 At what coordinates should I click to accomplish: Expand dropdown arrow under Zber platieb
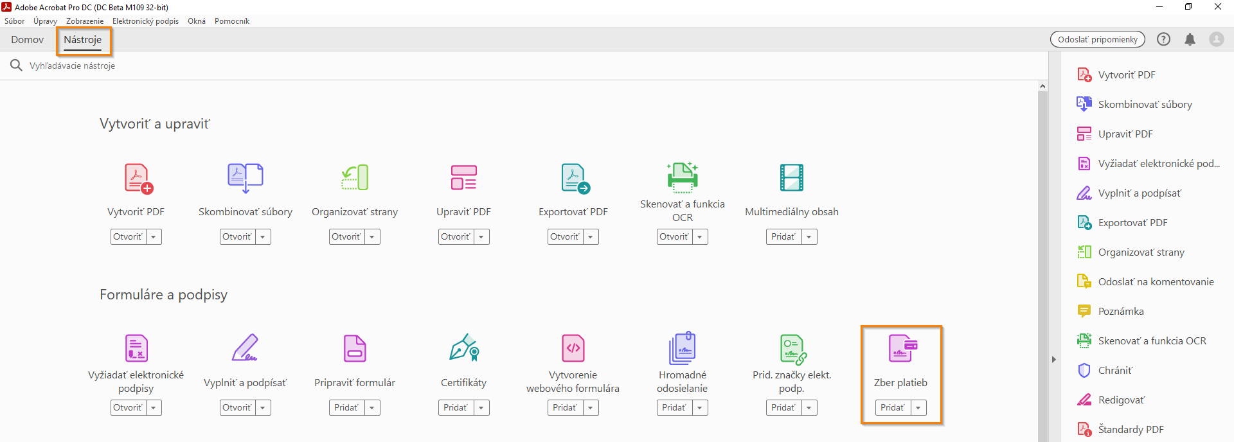click(918, 408)
